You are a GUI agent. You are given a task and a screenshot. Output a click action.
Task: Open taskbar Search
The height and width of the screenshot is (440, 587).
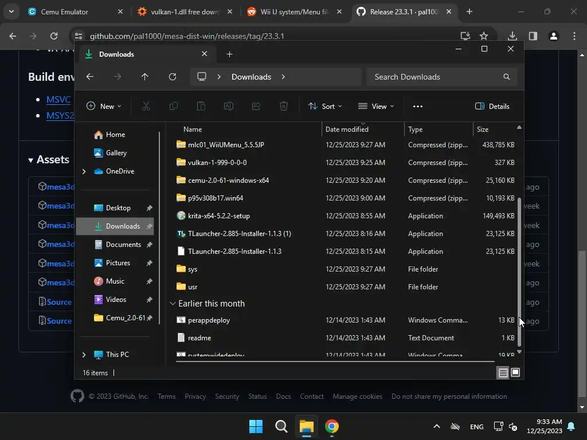click(281, 426)
